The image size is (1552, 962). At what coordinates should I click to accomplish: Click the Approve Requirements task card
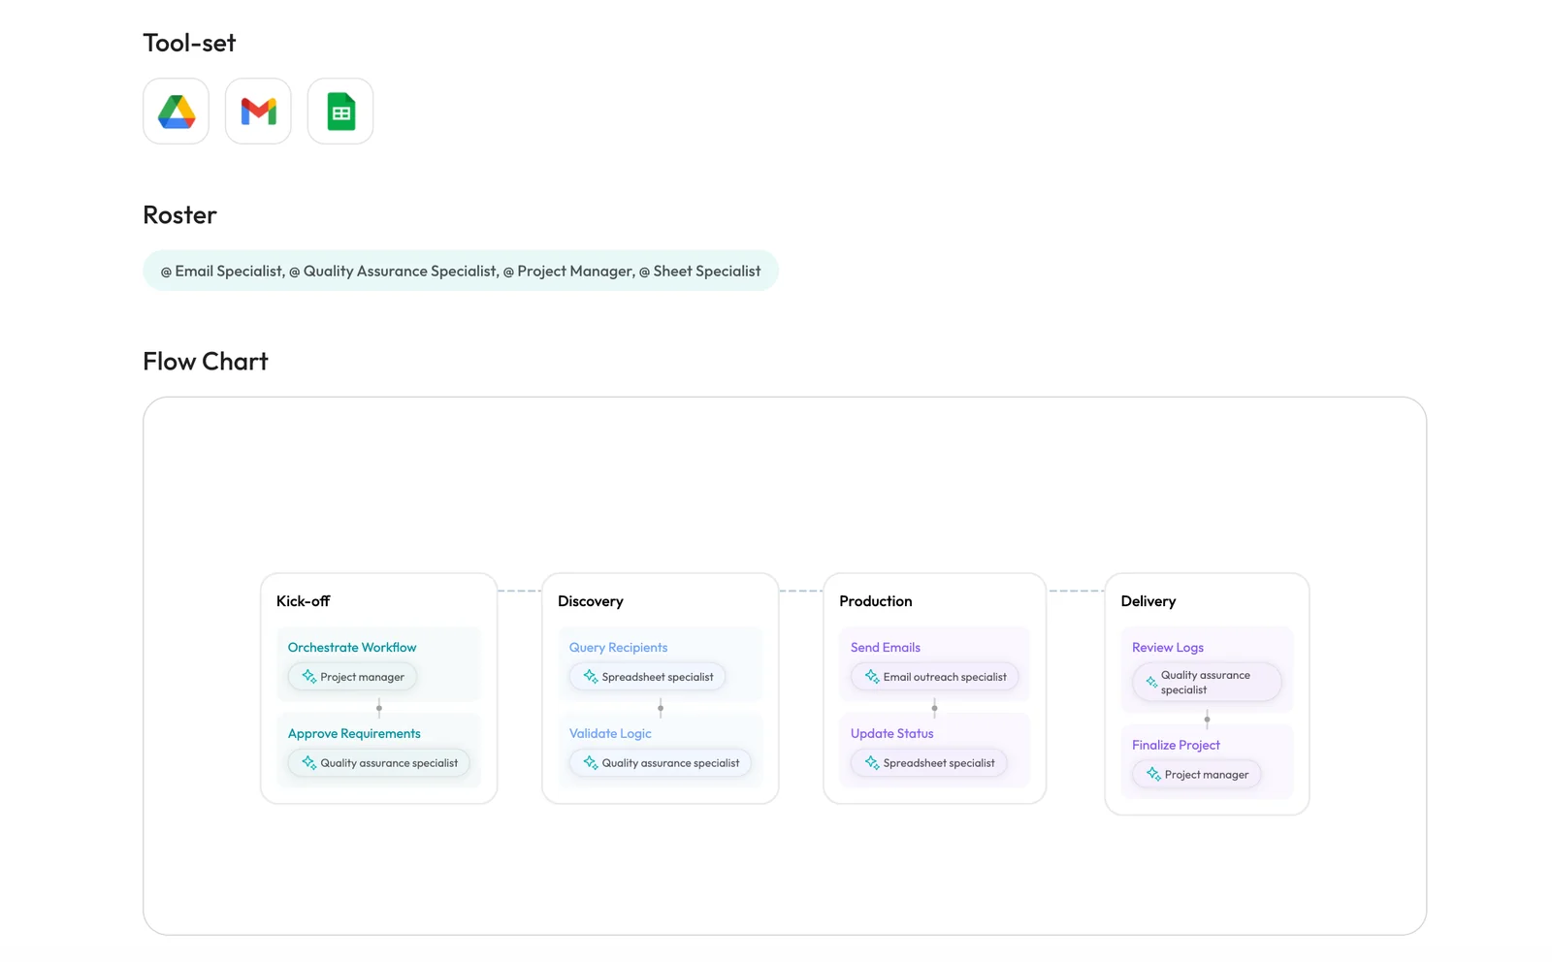coord(353,733)
